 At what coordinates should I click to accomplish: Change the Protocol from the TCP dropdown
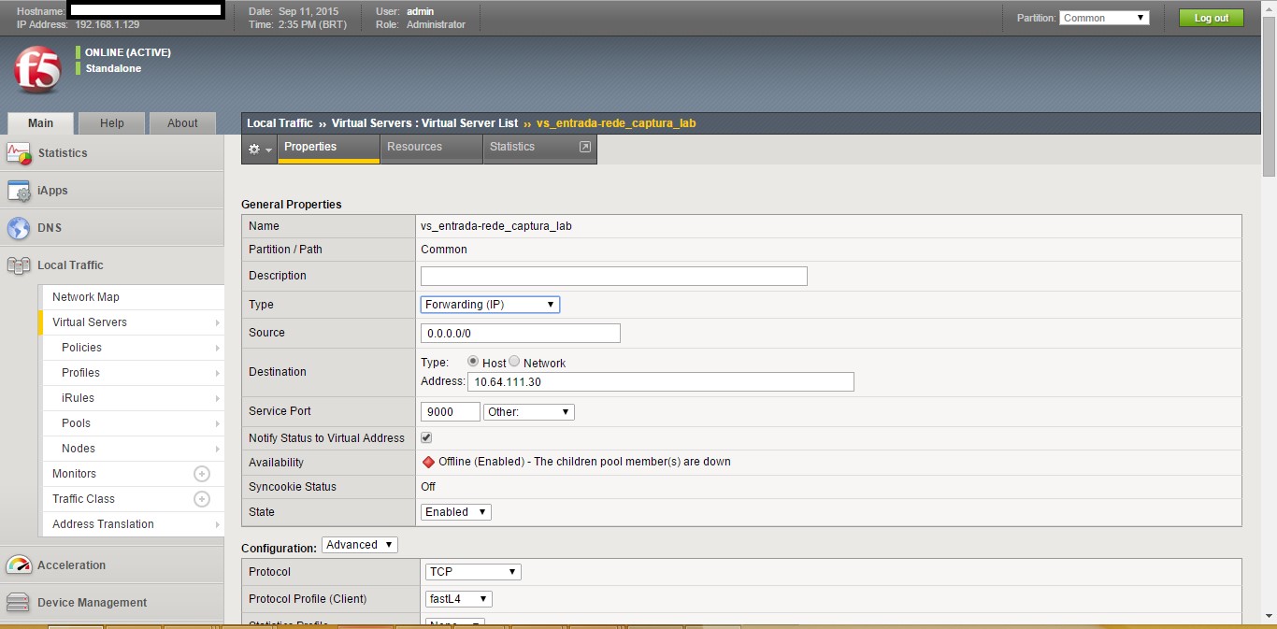point(472,571)
